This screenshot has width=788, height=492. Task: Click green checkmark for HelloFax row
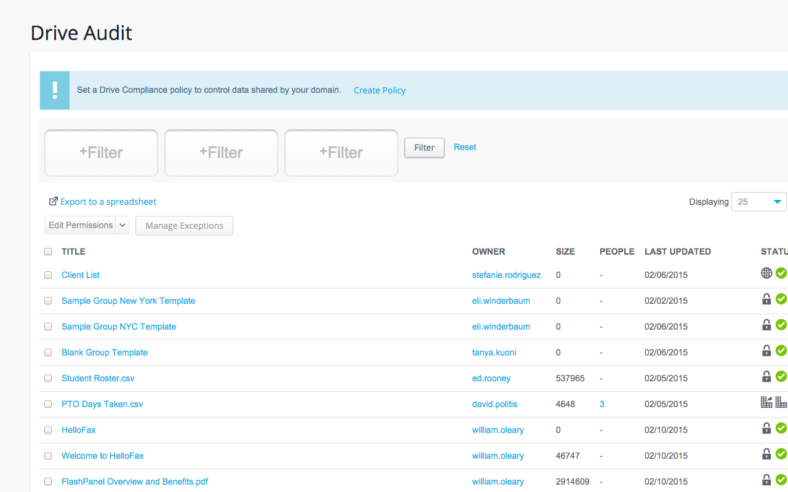click(x=781, y=428)
